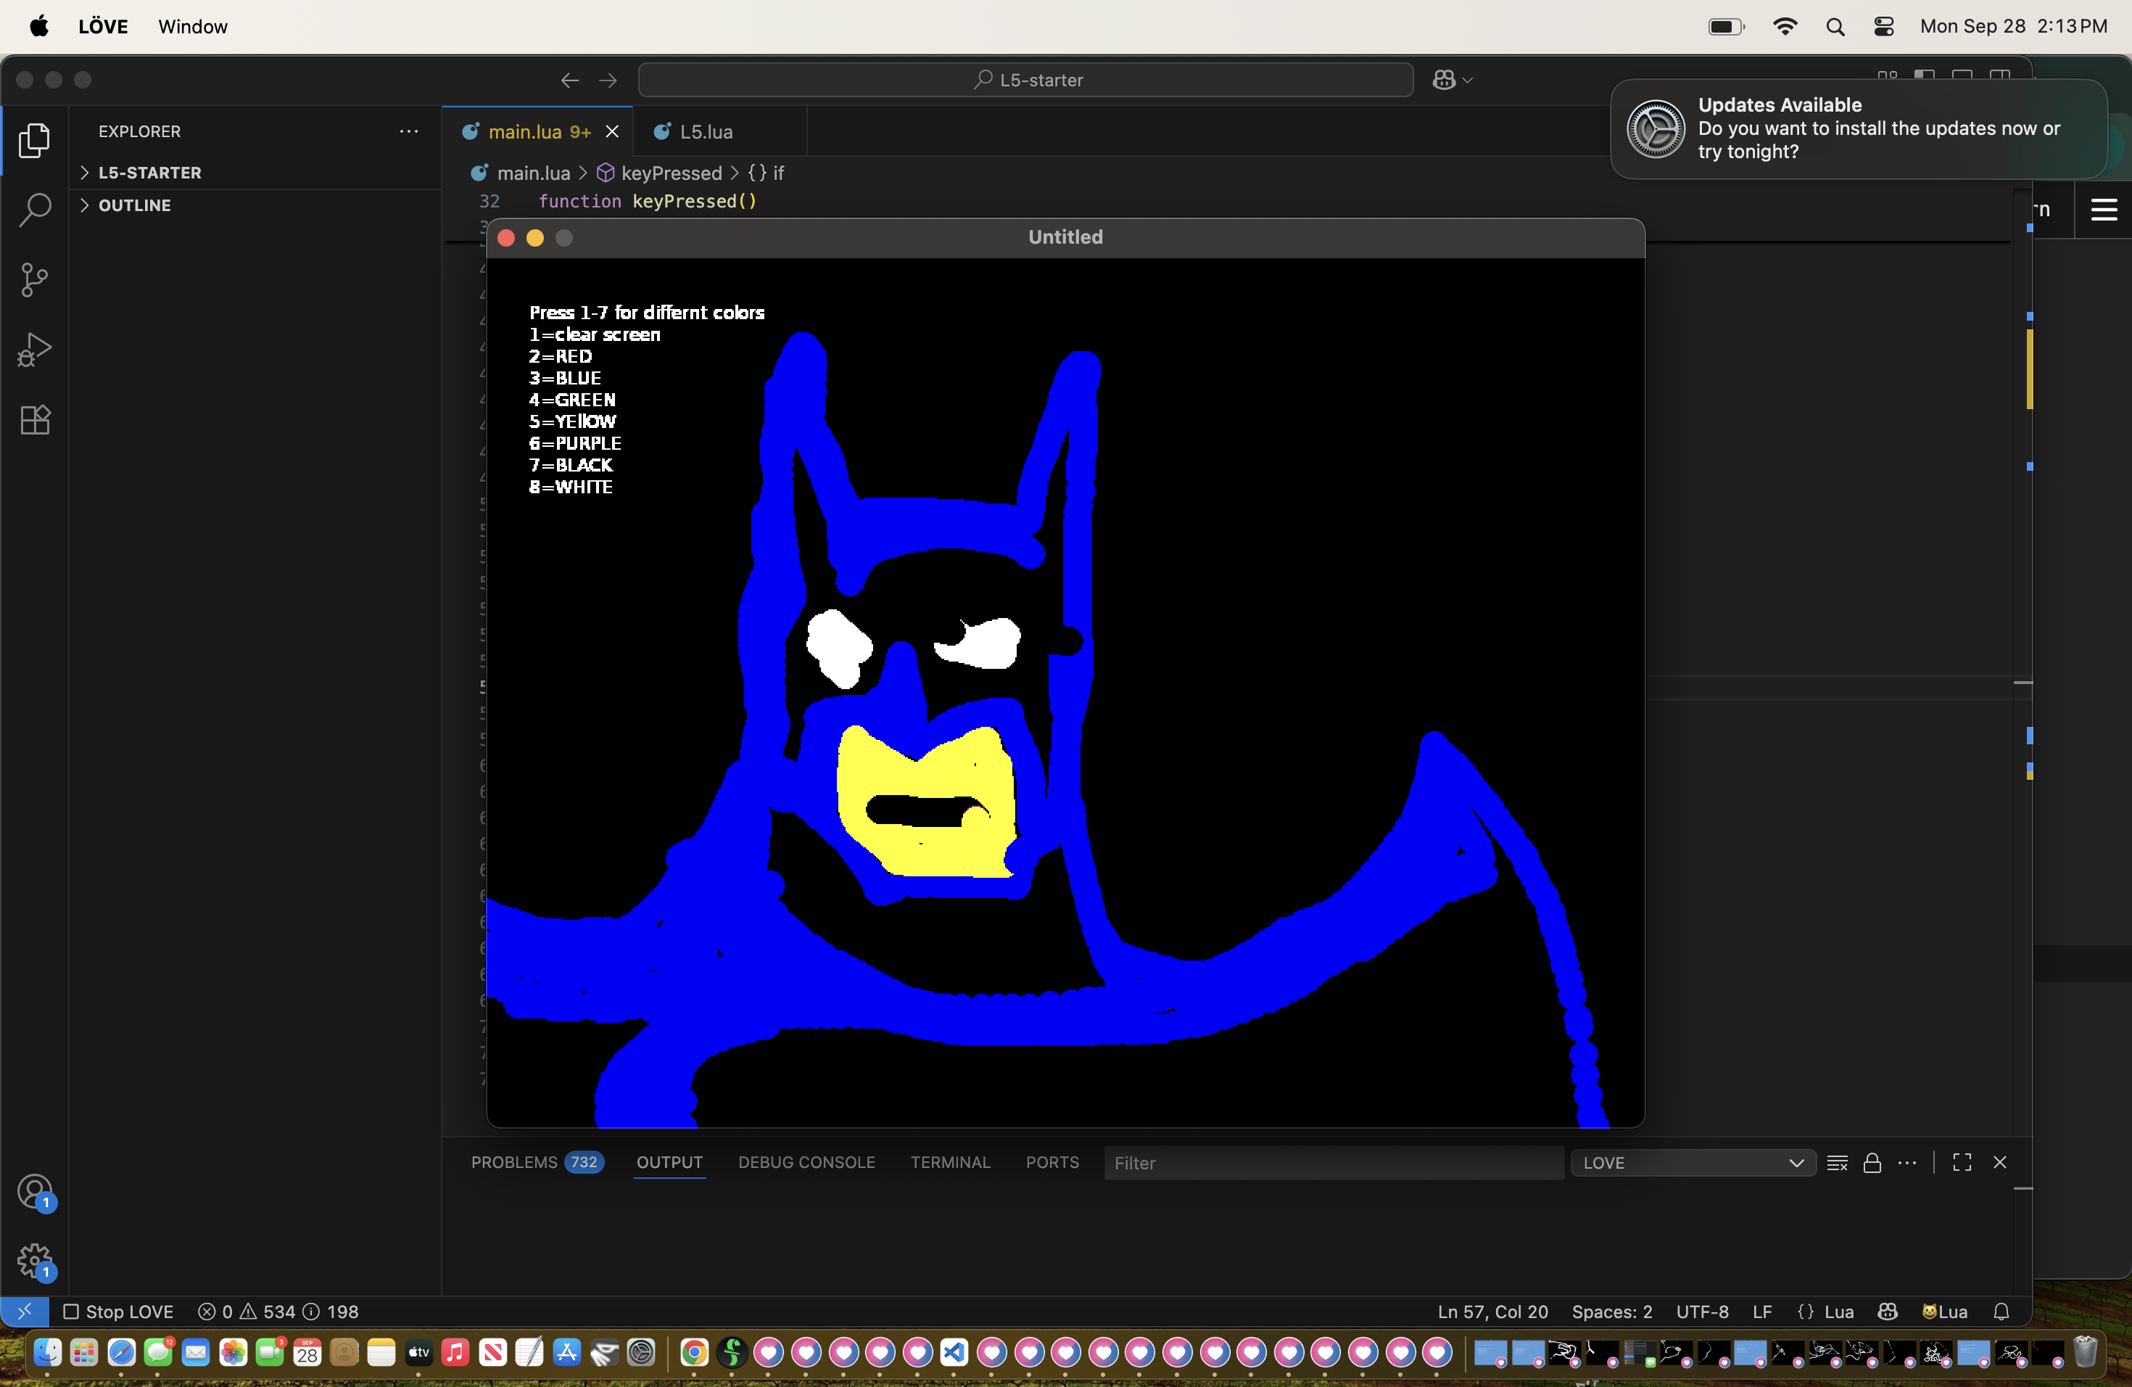Viewport: 2132px width, 1387px height.
Task: Click main.lua in the breadcrumb
Action: tap(533, 173)
